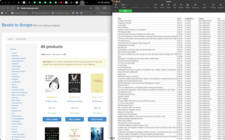Add a new sheet with the plus button
The image size is (225, 140).
[x=115, y=11]
